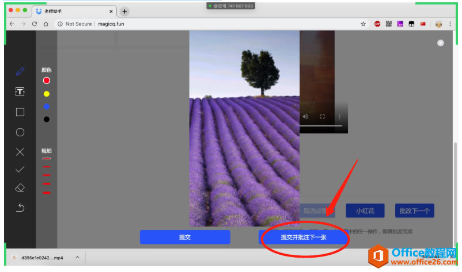Viewport: 462px width, 272px height.
Task: Close the annotation overlay
Action: click(x=441, y=43)
